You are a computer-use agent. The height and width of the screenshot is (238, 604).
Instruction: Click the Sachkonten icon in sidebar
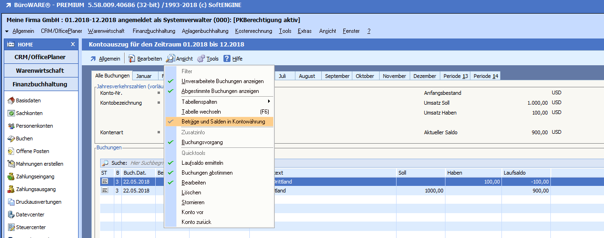point(12,113)
